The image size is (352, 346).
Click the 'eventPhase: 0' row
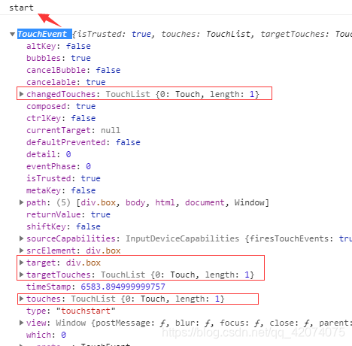click(x=59, y=166)
